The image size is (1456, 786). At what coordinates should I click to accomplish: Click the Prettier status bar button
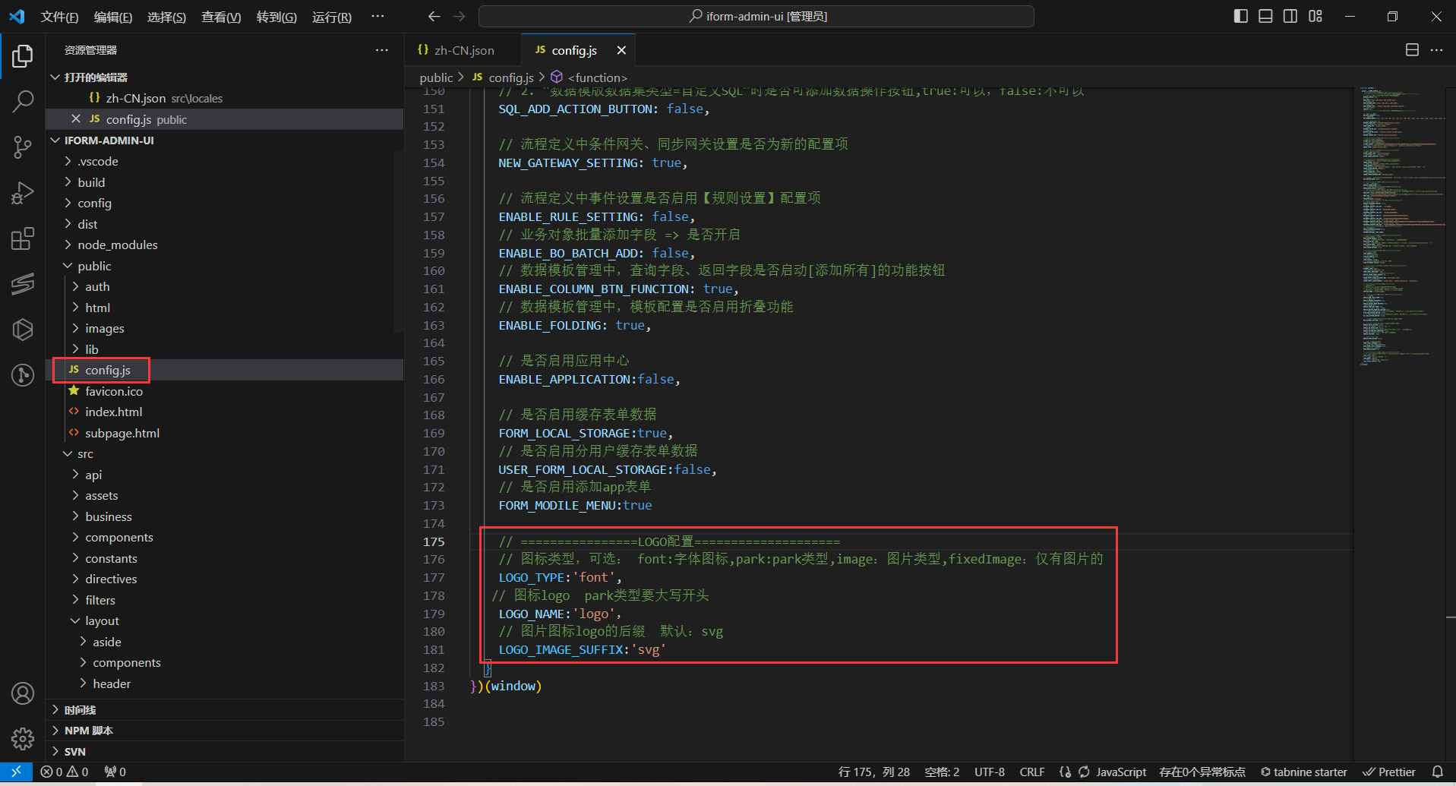[1389, 772]
